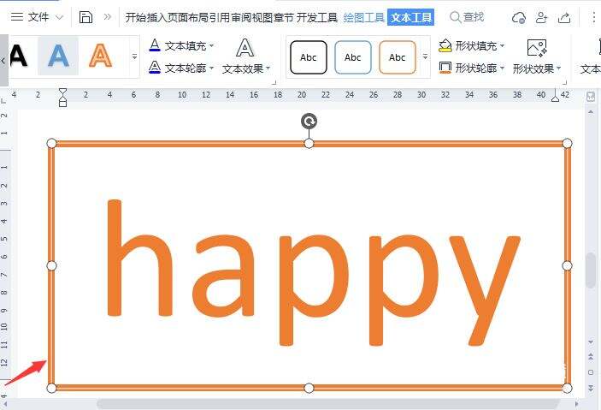Switch to the 开始 tab
601x410 pixels.
136,18
